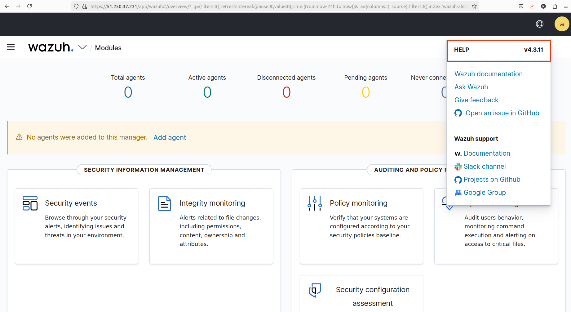The width and height of the screenshot is (571, 312).
Task: Toggle the Wazuh help menu icon
Action: pyautogui.click(x=540, y=24)
